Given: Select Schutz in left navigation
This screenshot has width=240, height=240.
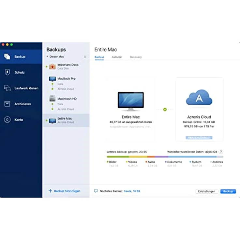Looking at the screenshot, I should click(21, 72).
